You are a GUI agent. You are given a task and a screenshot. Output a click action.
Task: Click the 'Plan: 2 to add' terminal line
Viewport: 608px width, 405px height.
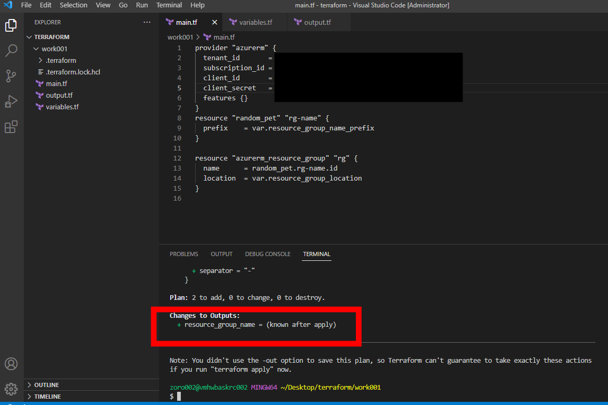(x=247, y=298)
